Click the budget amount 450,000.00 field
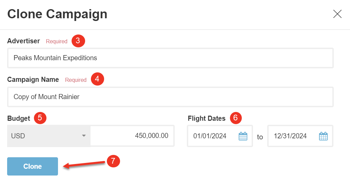350x186 pixels. coord(132,136)
